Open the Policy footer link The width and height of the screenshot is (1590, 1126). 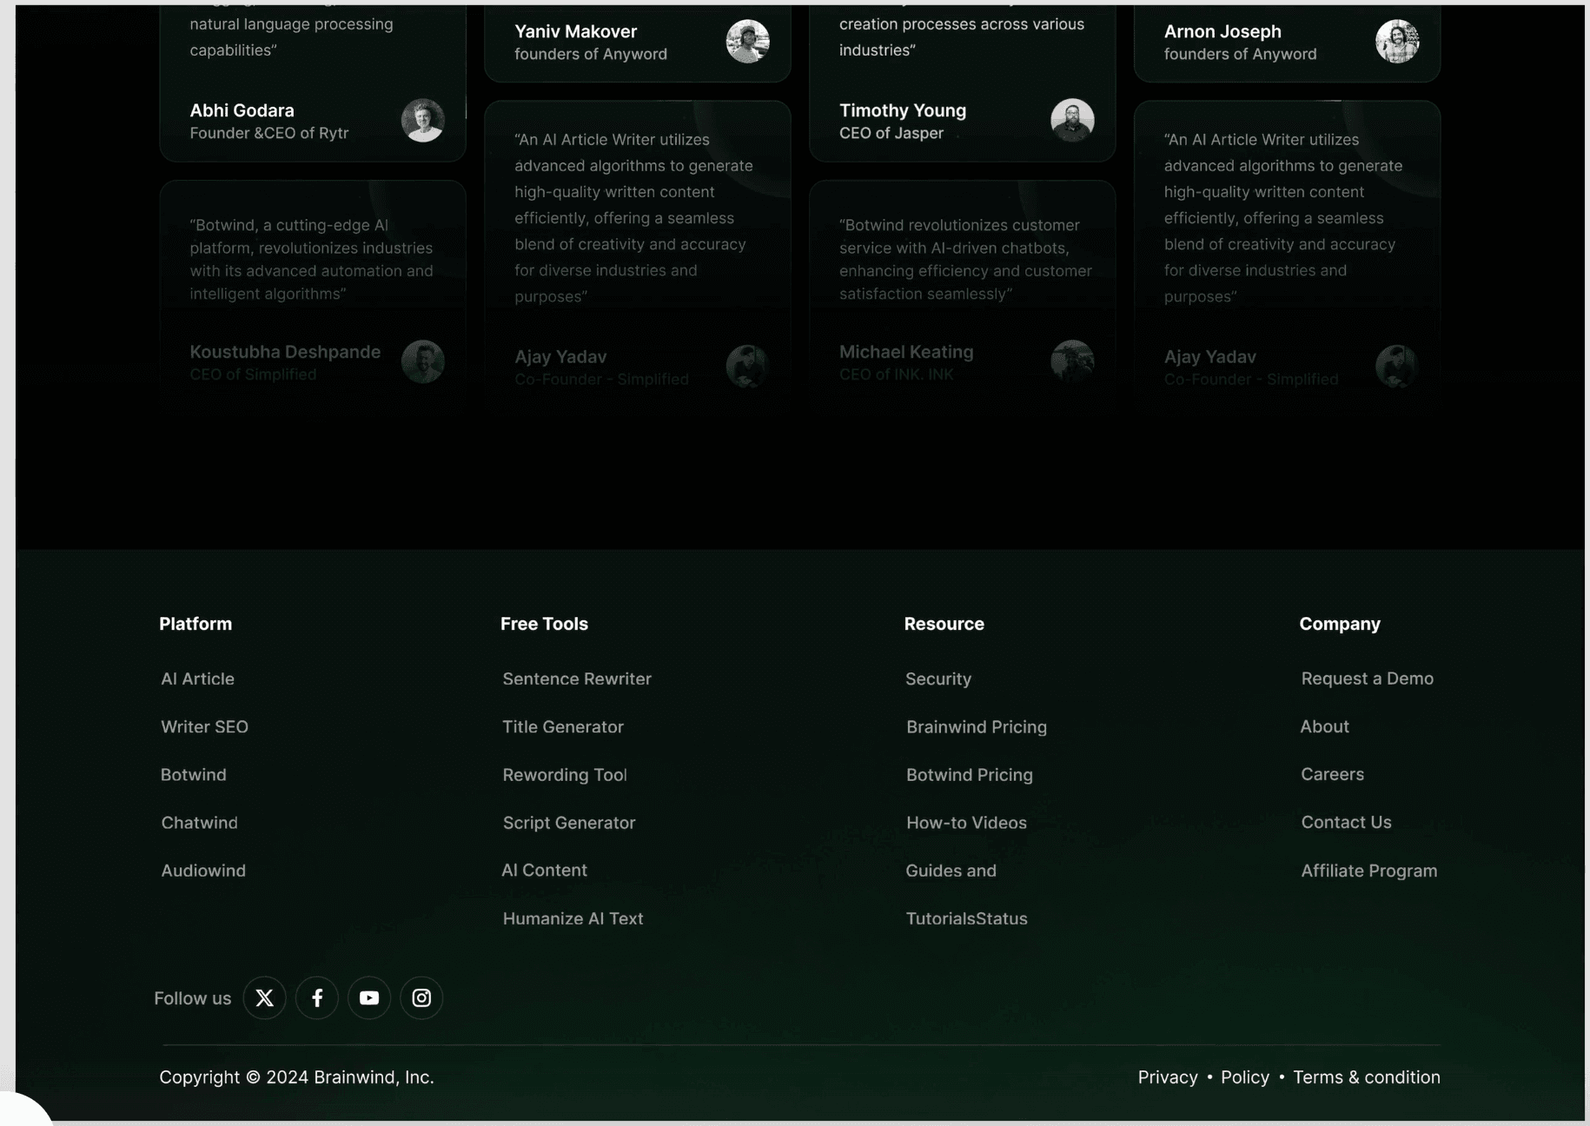pos(1245,1076)
